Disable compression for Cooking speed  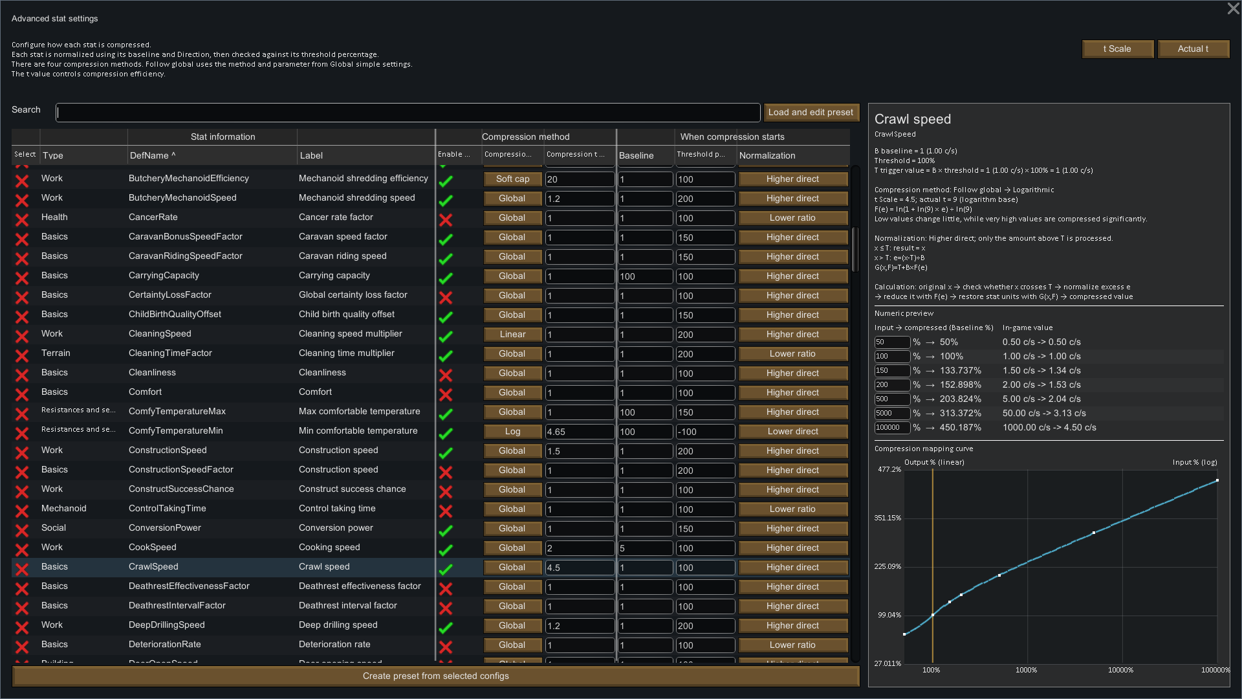click(446, 550)
